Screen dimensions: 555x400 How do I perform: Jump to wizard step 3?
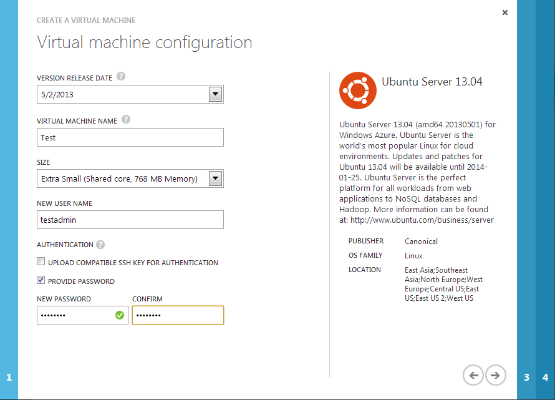point(526,377)
